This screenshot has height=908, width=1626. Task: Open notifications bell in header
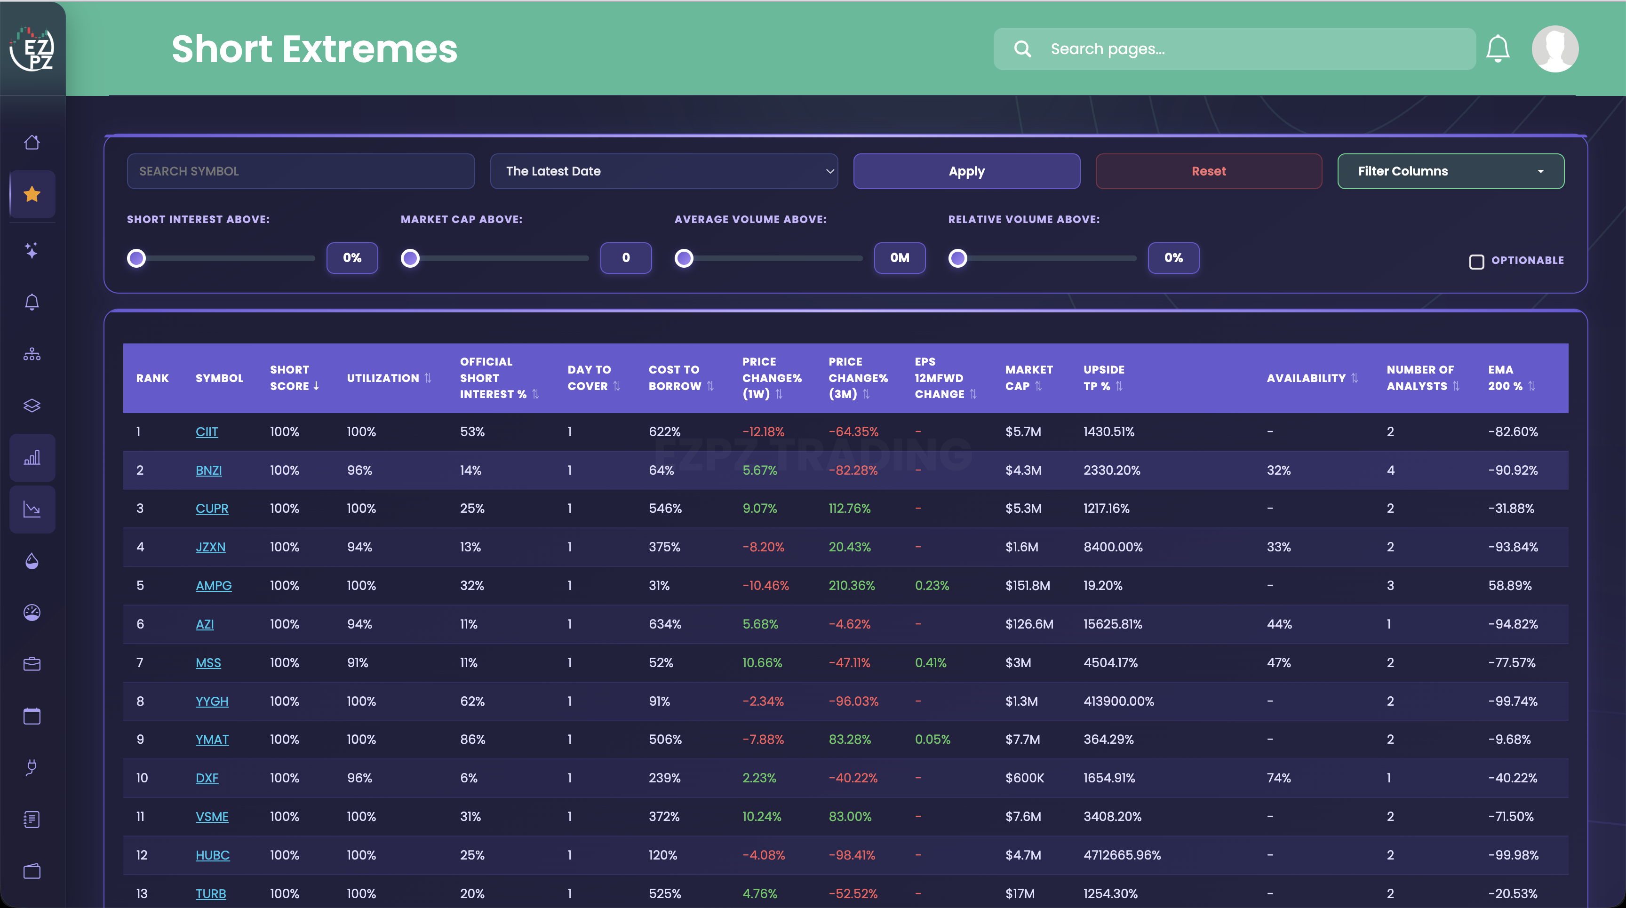point(1497,48)
